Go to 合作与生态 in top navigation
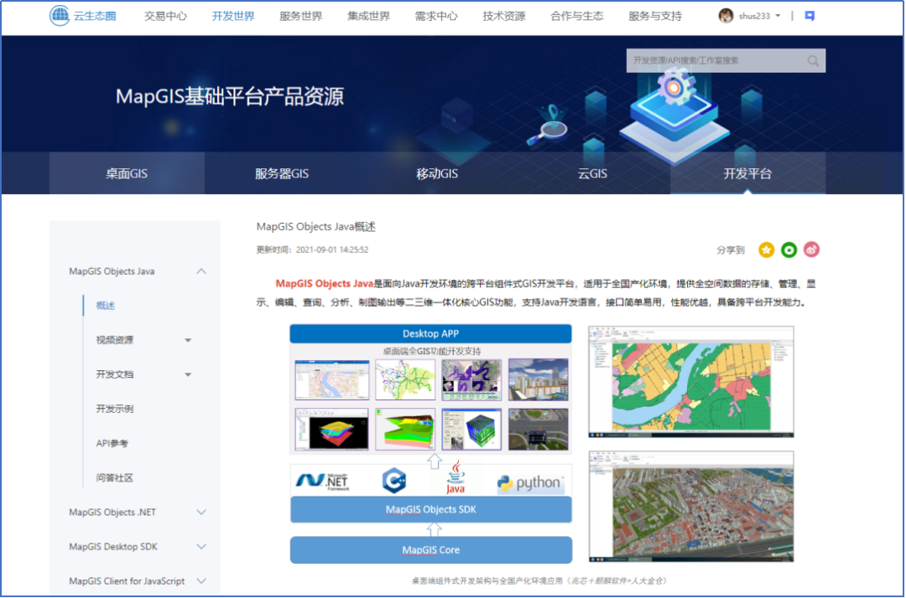906x598 pixels. (x=576, y=16)
